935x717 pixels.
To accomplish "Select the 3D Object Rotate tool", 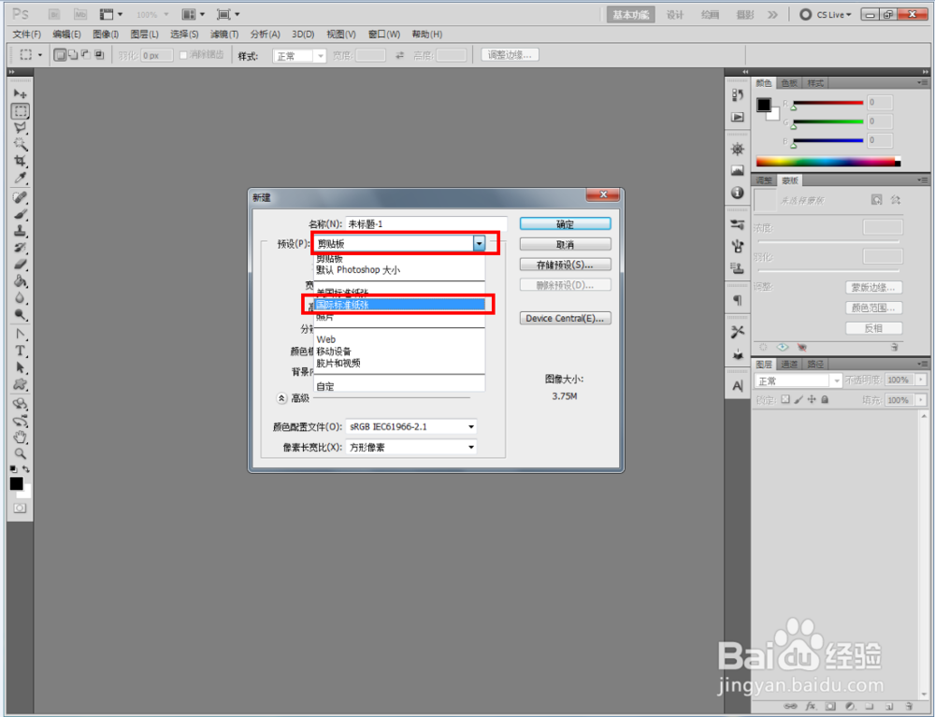I will [x=21, y=404].
